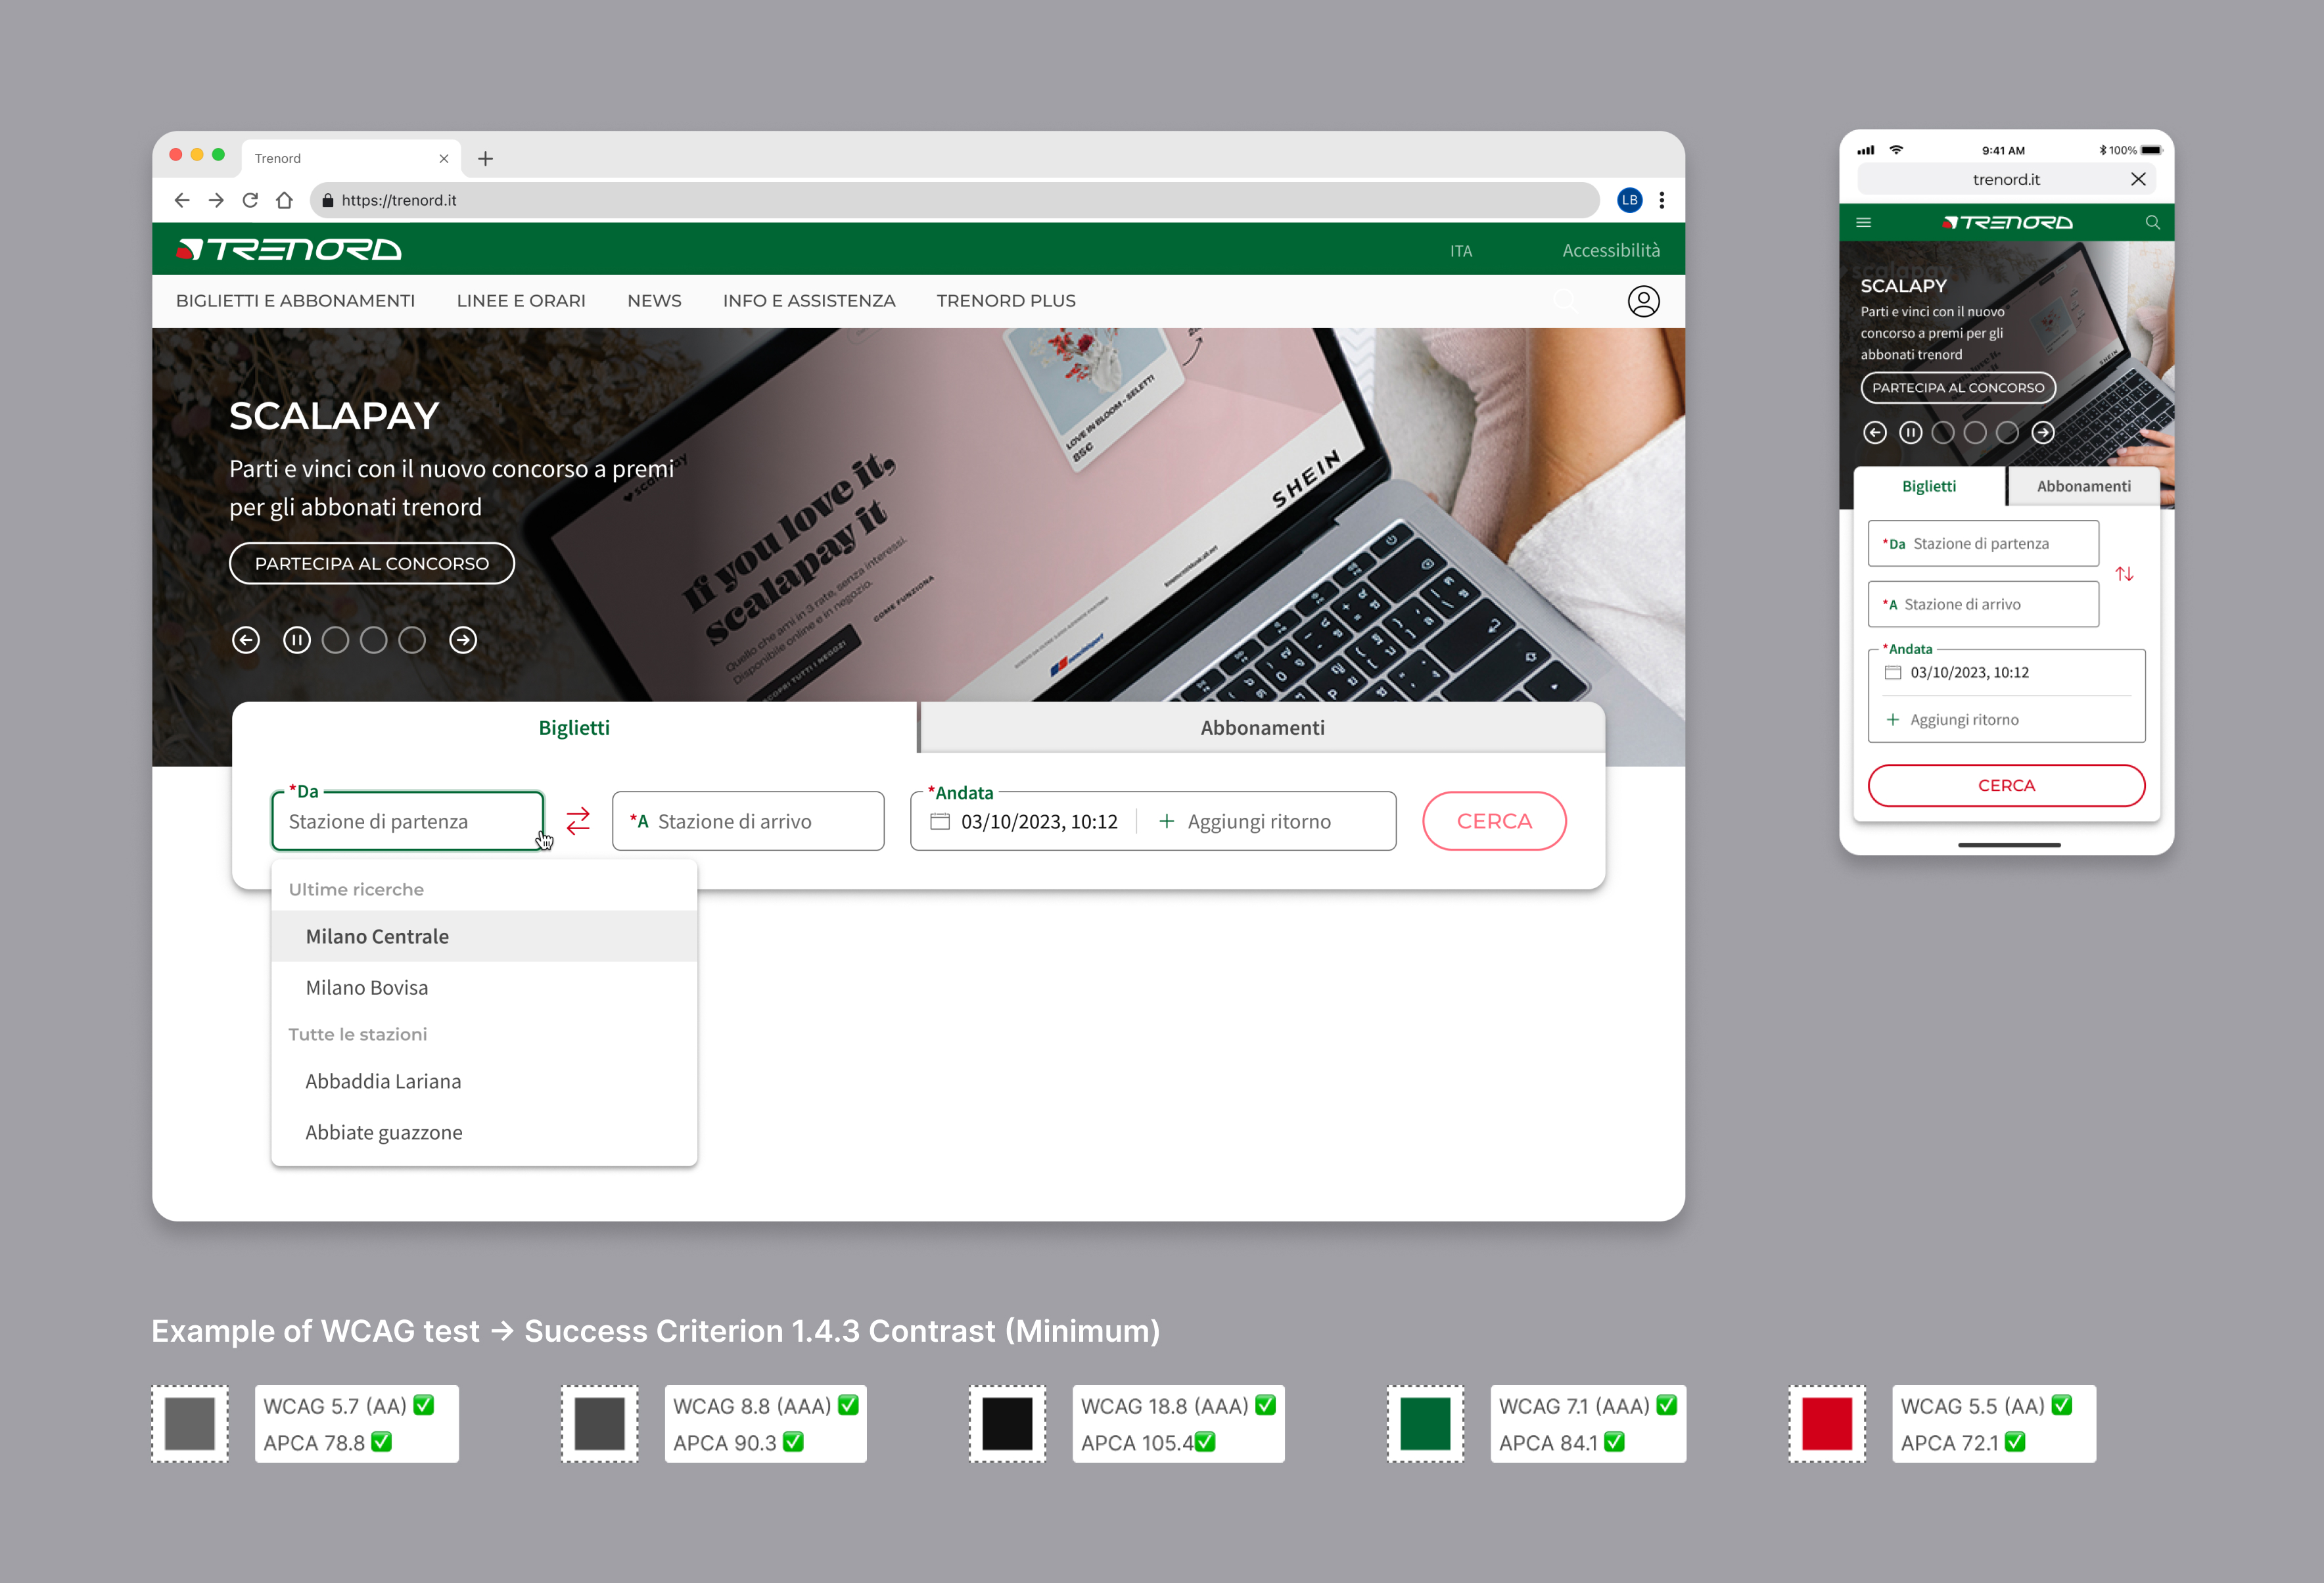Screen dimensions: 2324x1583
Task: Reload the page in browser toolbar
Action: 250,200
